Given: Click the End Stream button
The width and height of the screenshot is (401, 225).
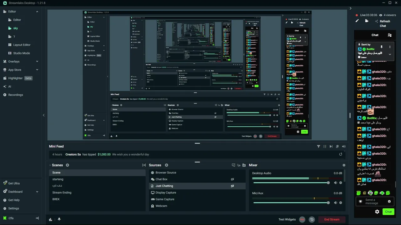Looking at the screenshot, I should [332, 219].
